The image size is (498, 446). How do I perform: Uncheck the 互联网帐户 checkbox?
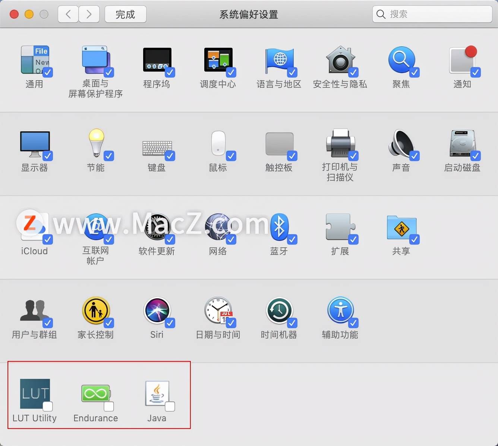[x=109, y=239]
